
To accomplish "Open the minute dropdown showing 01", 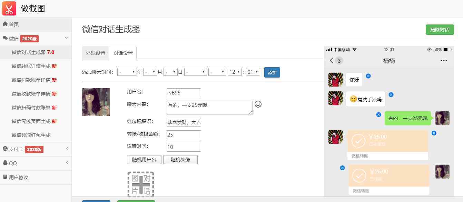I will pos(253,72).
